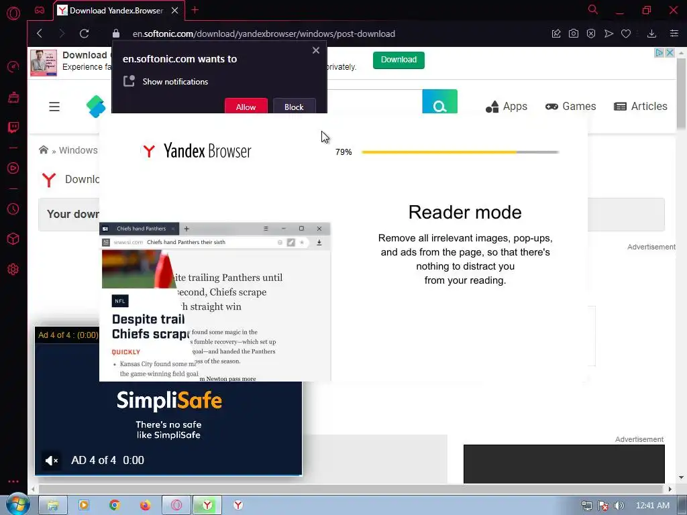Viewport: 687px width, 515px height.
Task: Open the Windows Start button
Action: [17, 505]
